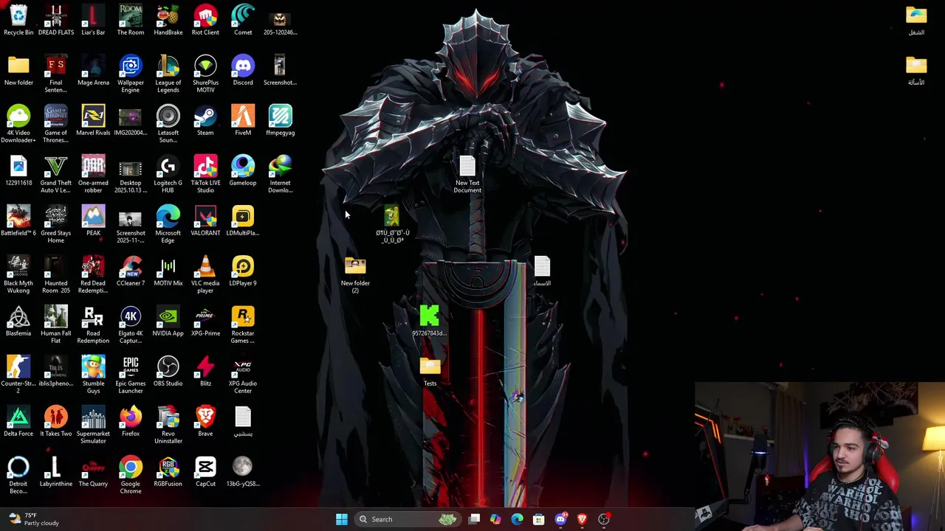
Task: Select the NVIDIA App shortcut
Action: point(168,321)
